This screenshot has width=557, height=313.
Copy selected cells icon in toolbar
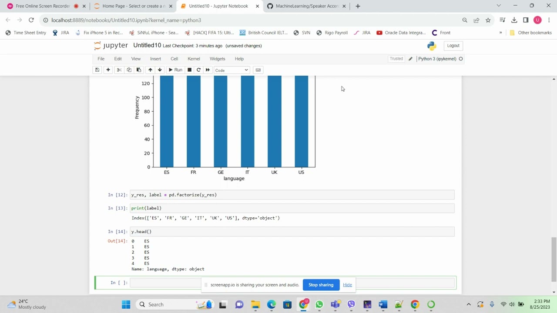point(129,70)
